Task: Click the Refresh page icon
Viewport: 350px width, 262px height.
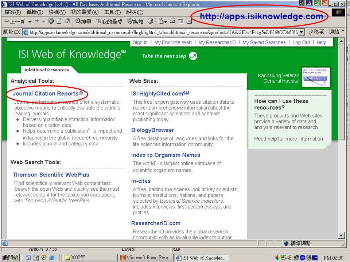Action: coord(59,21)
